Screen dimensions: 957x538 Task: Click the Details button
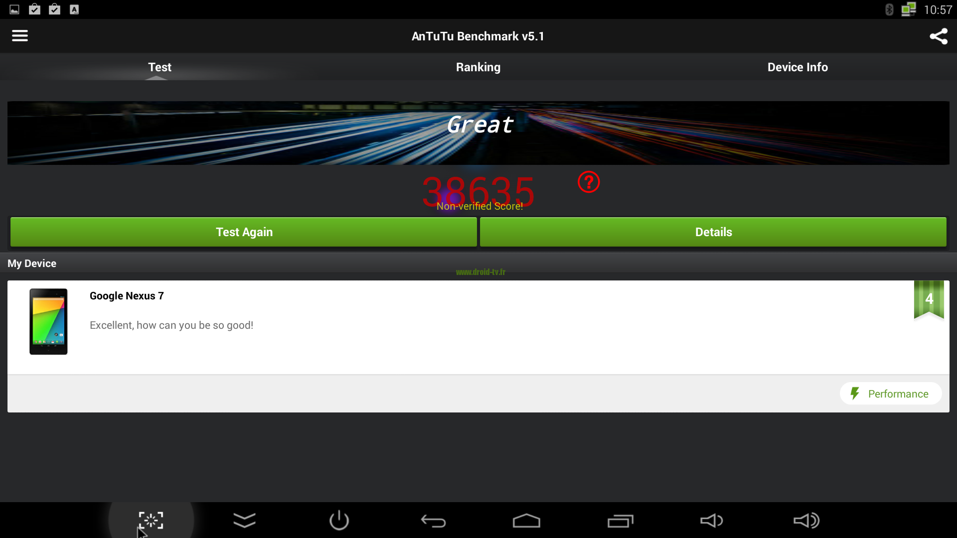click(x=714, y=231)
